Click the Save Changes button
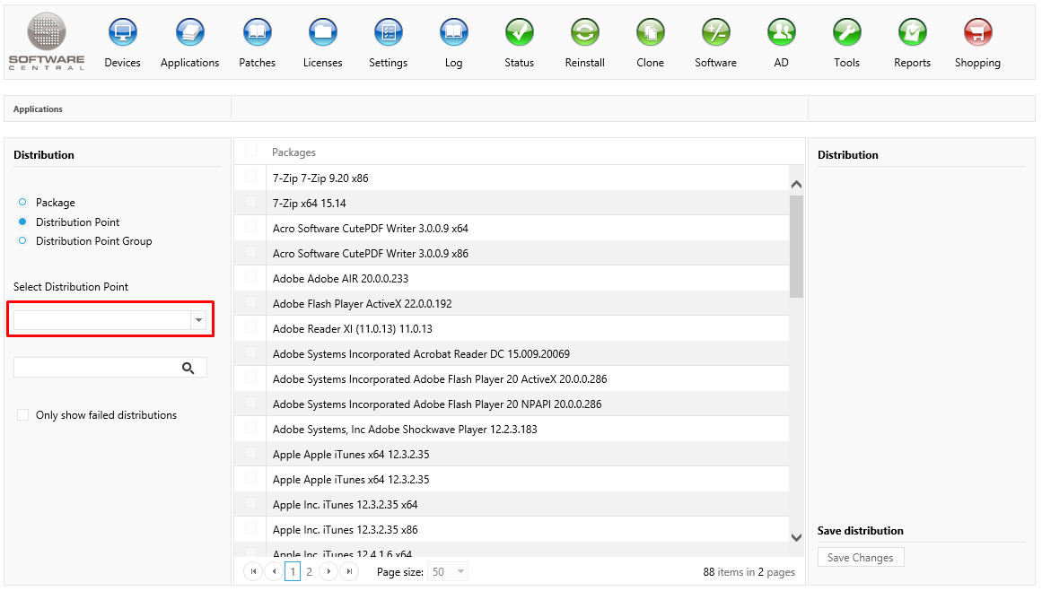 coord(860,558)
